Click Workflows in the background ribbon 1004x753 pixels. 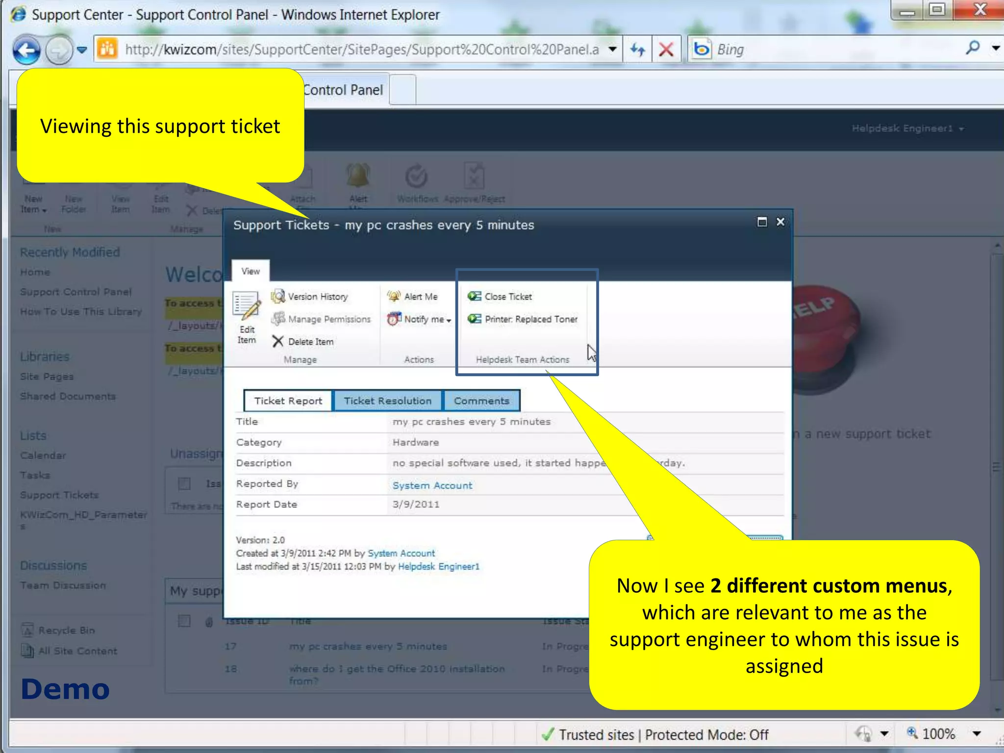pyautogui.click(x=417, y=182)
